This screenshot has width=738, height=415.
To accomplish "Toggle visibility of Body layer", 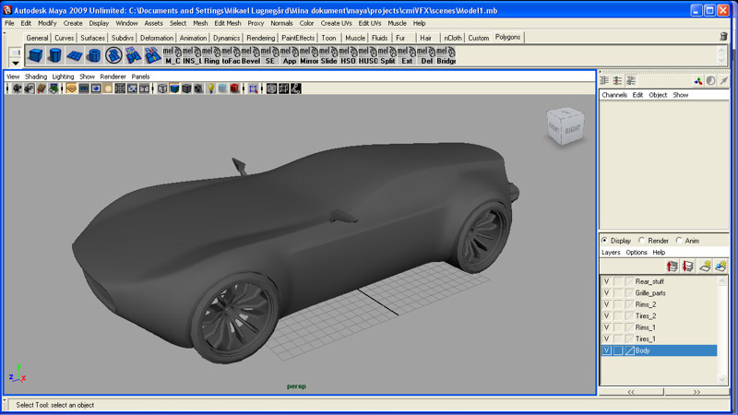I will coord(606,350).
